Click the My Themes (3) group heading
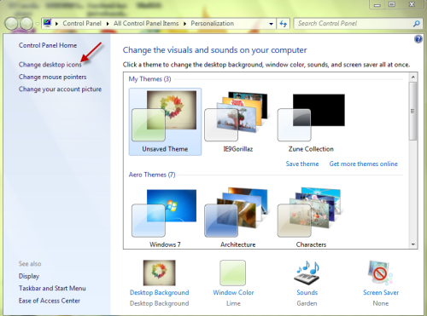Image resolution: width=427 pixels, height=316 pixels. pos(149,79)
